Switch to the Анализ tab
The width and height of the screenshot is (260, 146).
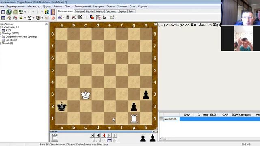coord(100,11)
